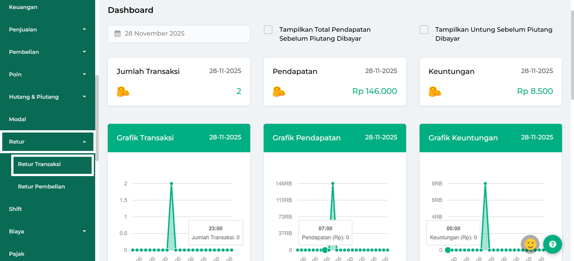Open Retur Pembelian submenu item
The height and width of the screenshot is (261, 574).
click(41, 187)
